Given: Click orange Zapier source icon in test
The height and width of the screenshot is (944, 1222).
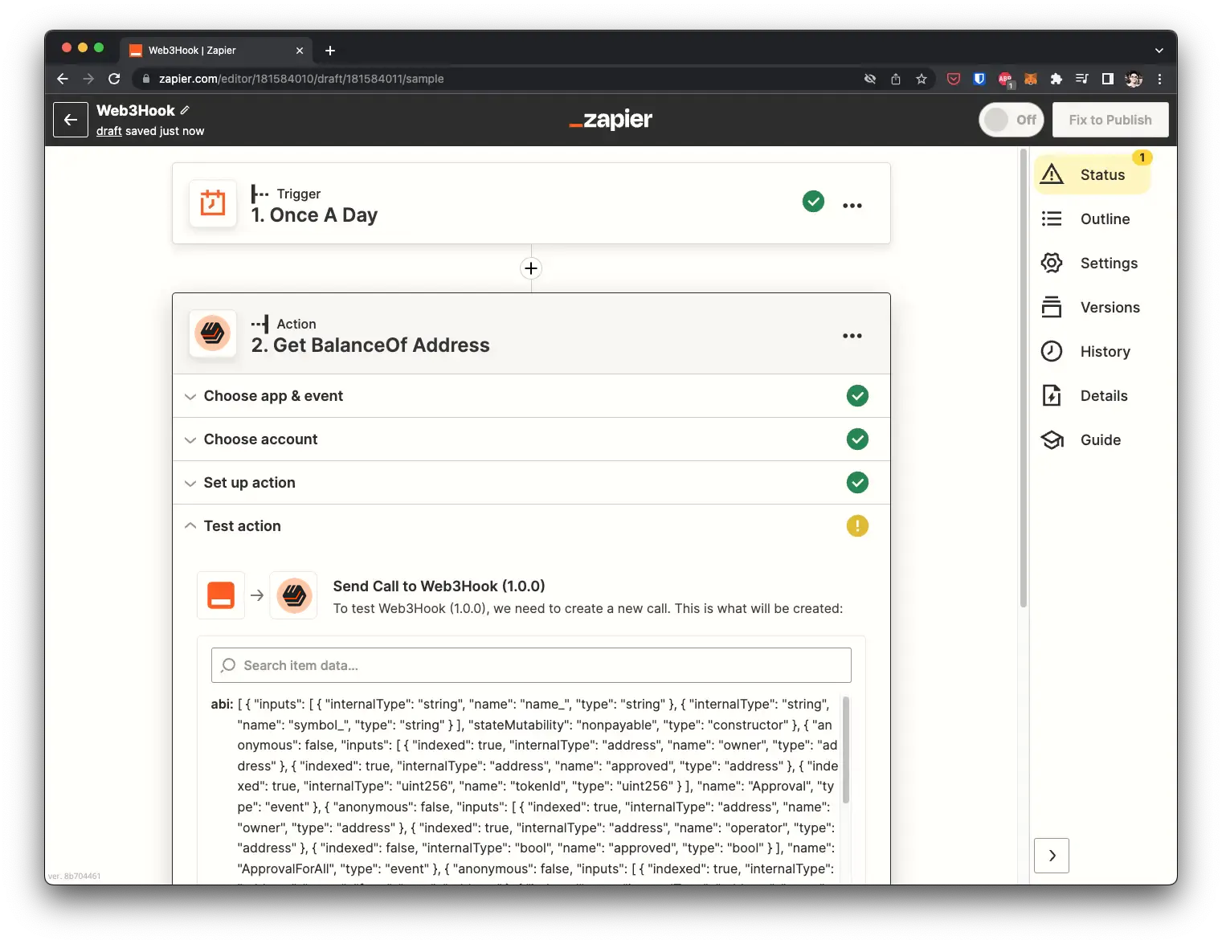Looking at the screenshot, I should 221,595.
